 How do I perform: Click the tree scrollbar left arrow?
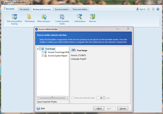[38, 97]
